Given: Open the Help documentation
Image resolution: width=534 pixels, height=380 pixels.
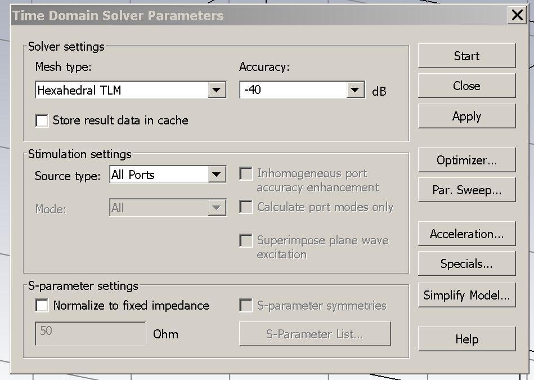Looking at the screenshot, I should point(466,339).
